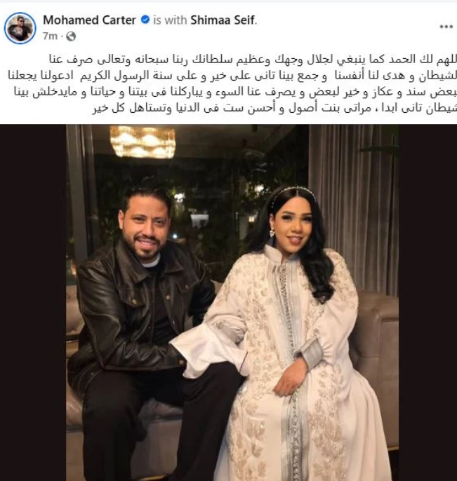The height and width of the screenshot is (481, 457).
Task: Visit tagged Shimaa Seif's profile
Action: click(223, 20)
